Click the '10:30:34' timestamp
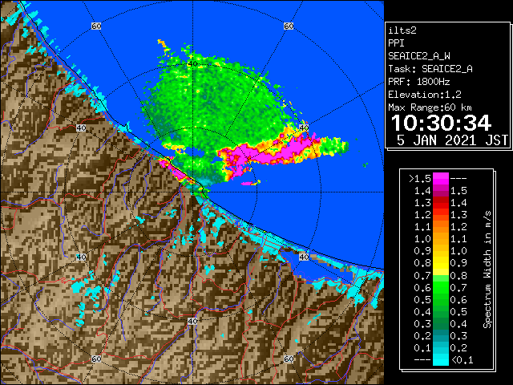 pyautogui.click(x=441, y=123)
